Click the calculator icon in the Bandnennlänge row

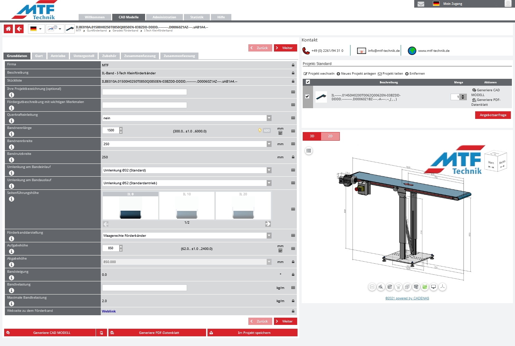(x=281, y=133)
